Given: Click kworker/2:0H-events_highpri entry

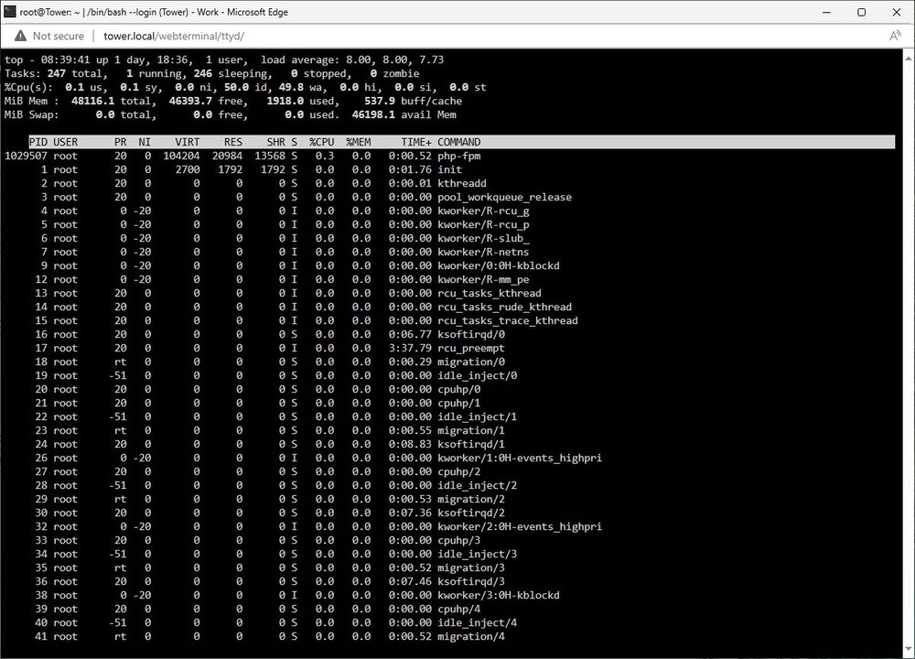Looking at the screenshot, I should coord(520,526).
